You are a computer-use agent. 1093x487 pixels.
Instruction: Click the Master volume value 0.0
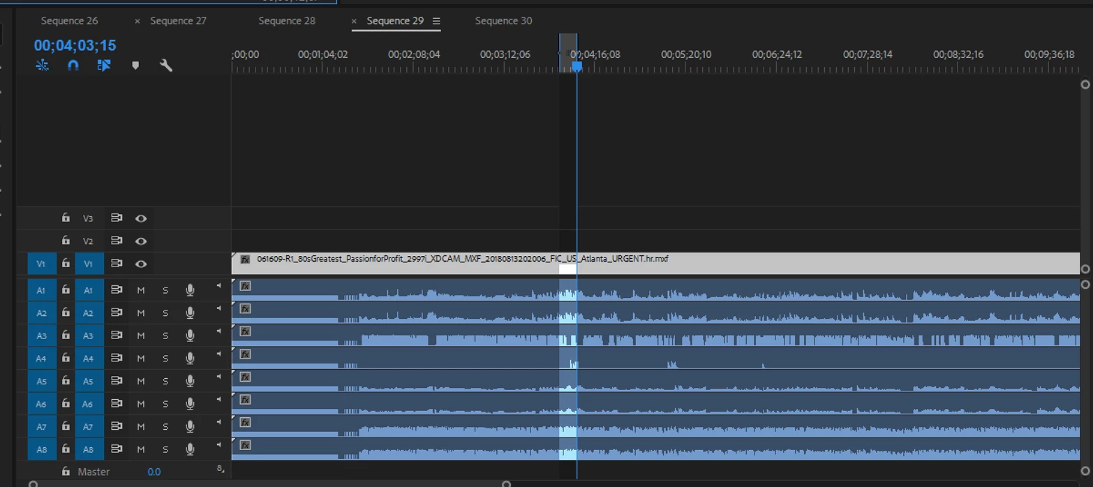[154, 472]
